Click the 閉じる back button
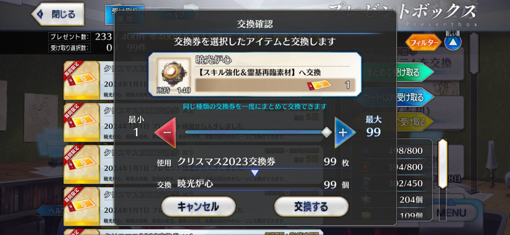 coord(58,14)
